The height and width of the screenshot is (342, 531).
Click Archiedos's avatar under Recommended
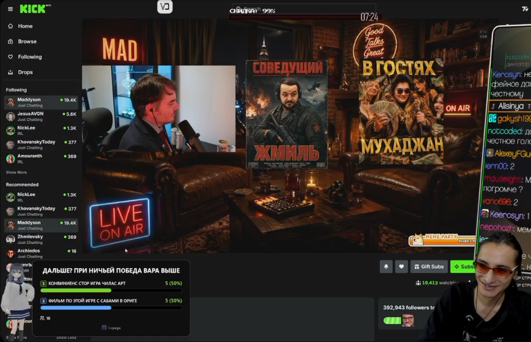coord(11,254)
